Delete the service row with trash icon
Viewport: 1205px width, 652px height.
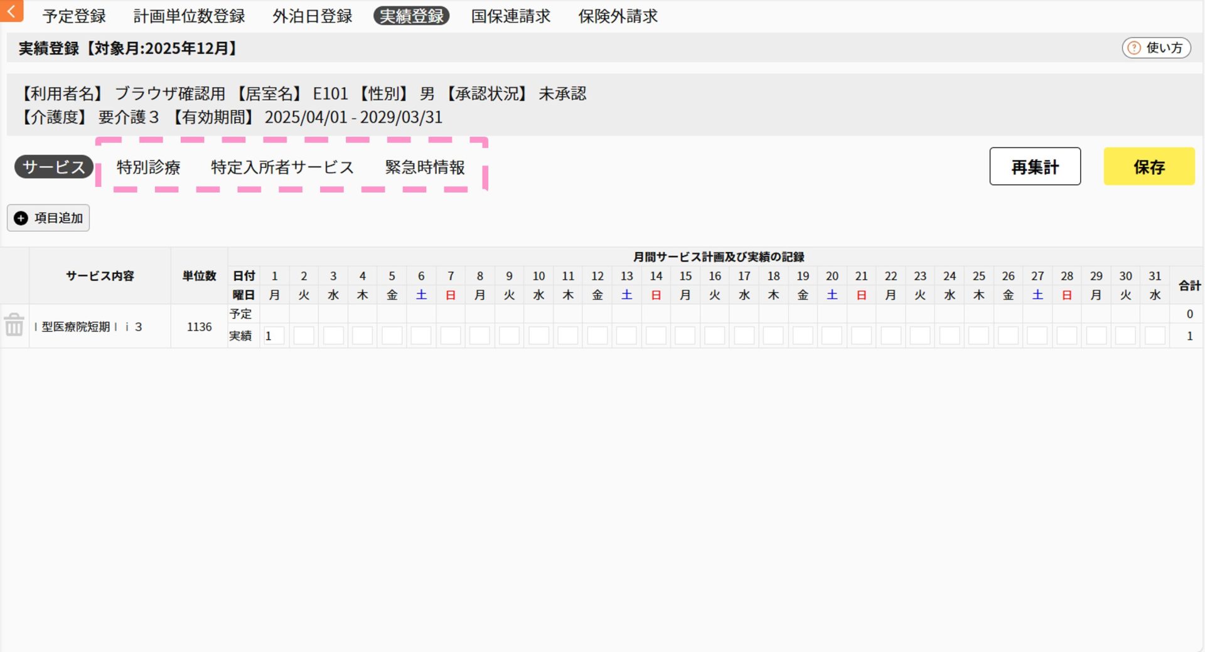pyautogui.click(x=14, y=325)
